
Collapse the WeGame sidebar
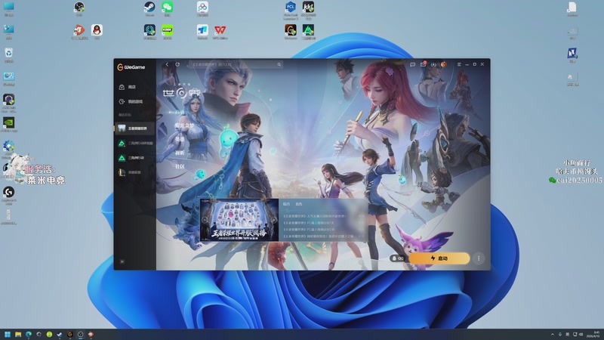pyautogui.click(x=122, y=261)
